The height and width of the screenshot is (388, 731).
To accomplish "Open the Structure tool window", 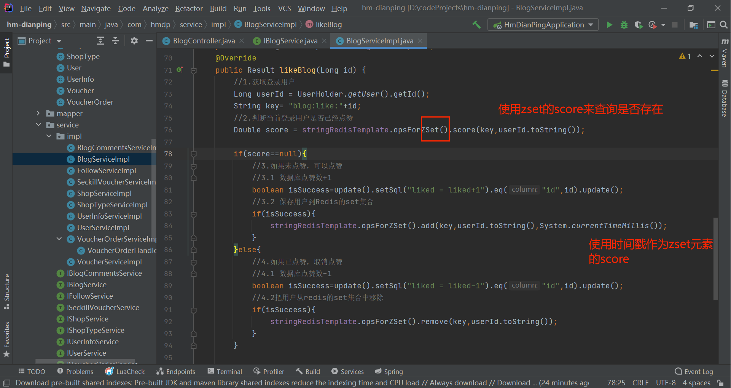I will 6,291.
